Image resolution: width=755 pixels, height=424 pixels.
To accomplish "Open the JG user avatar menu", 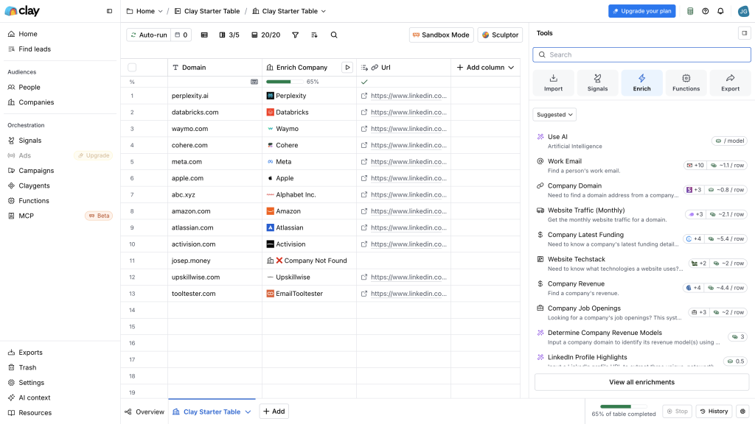I will tap(743, 11).
